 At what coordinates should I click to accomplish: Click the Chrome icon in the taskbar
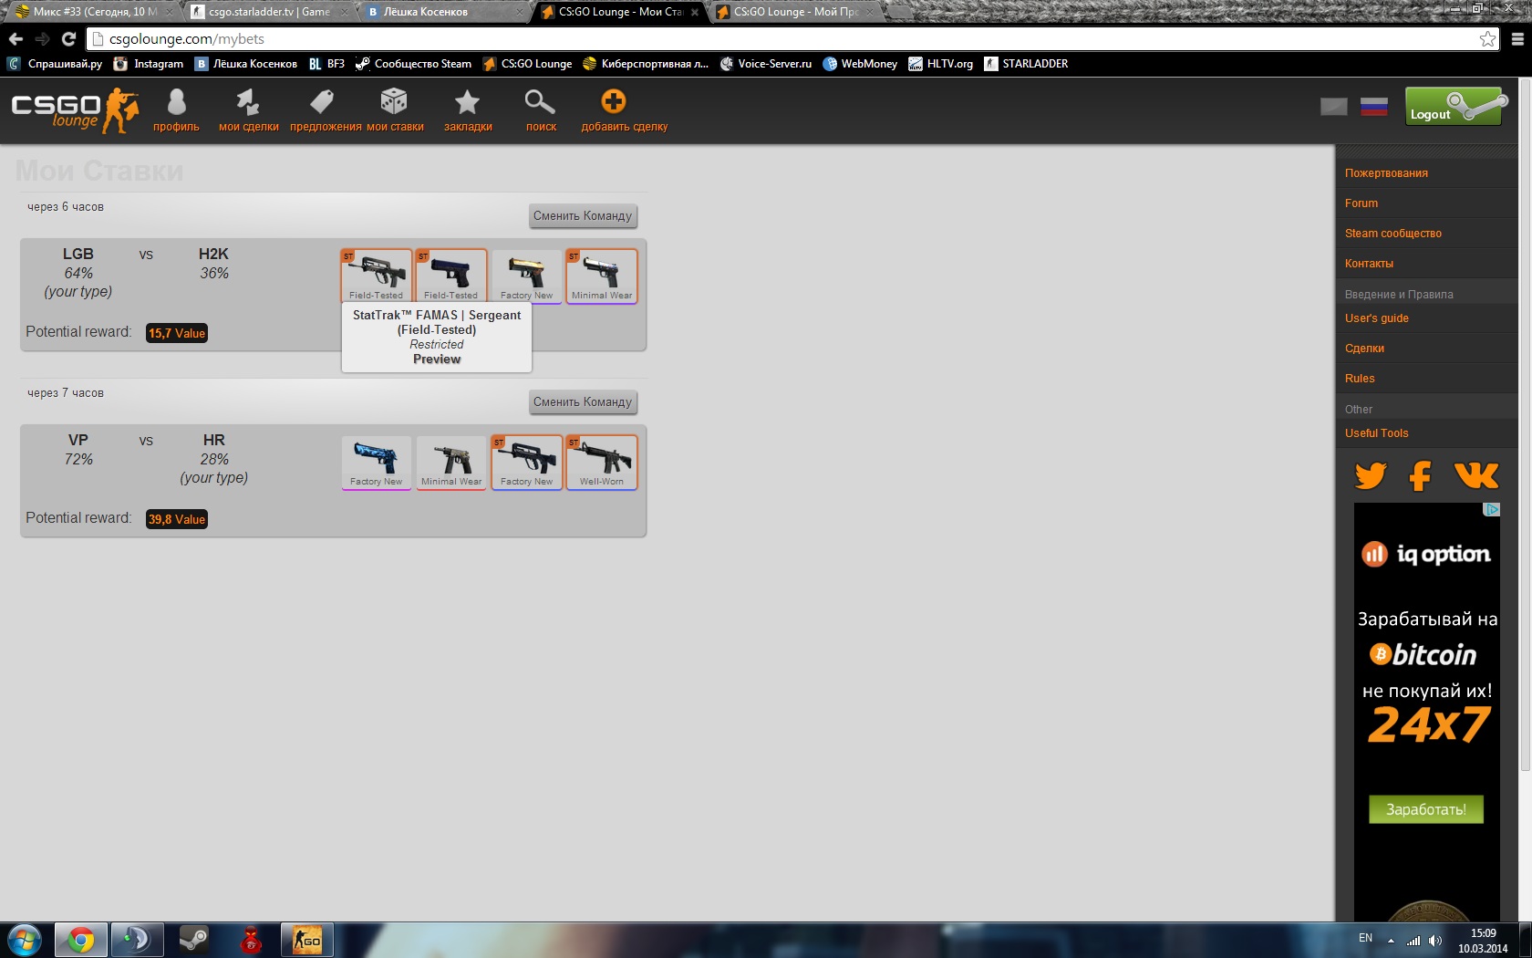click(80, 940)
